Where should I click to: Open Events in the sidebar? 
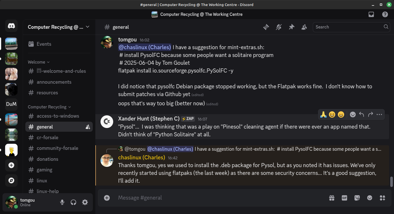pyautogui.click(x=44, y=44)
